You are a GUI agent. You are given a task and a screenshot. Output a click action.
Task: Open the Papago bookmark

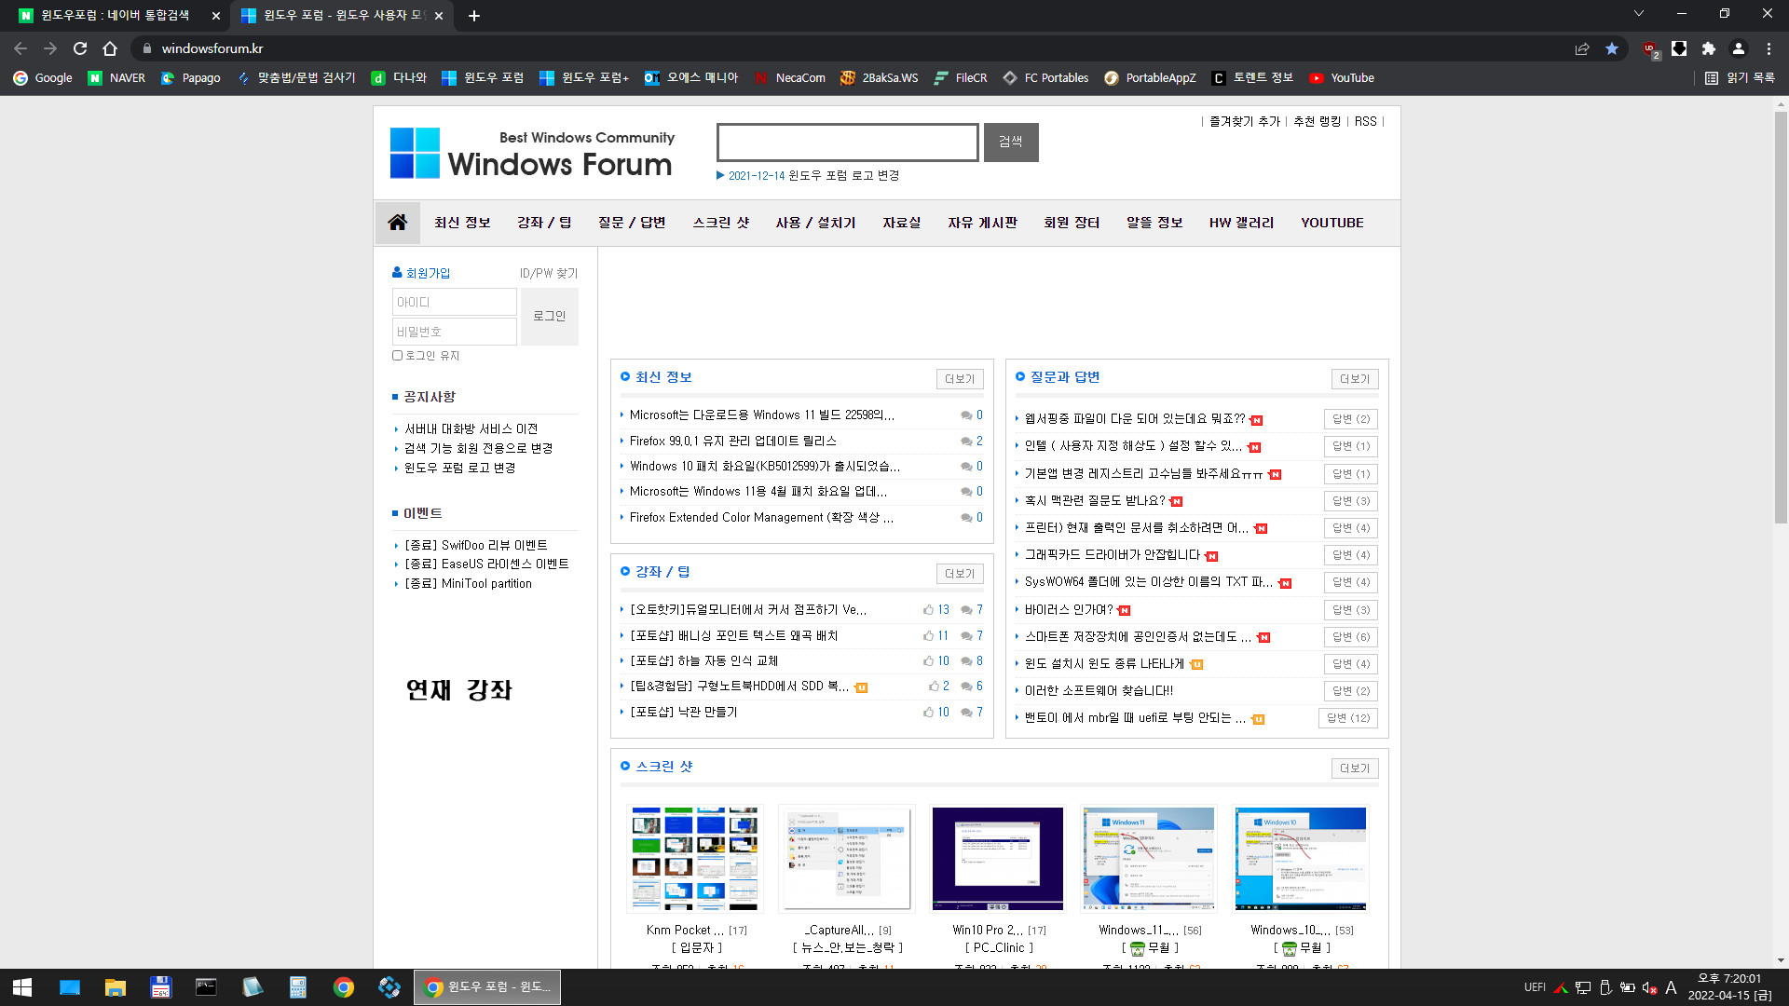point(191,78)
